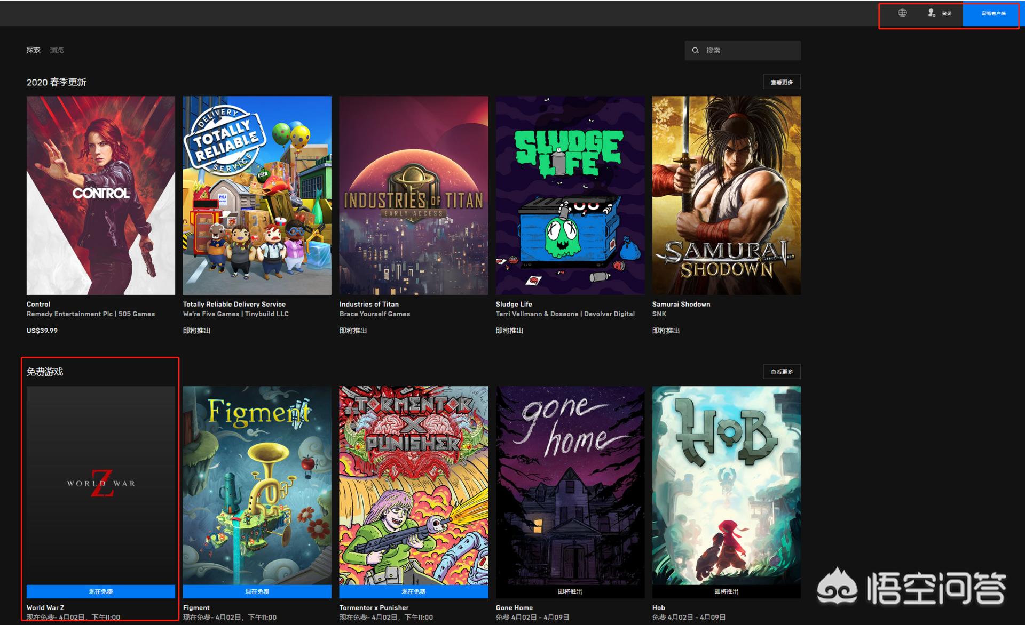Click 免费 4月02日 - 4月09日 under Gone Home
1025x625 pixels.
click(x=533, y=618)
